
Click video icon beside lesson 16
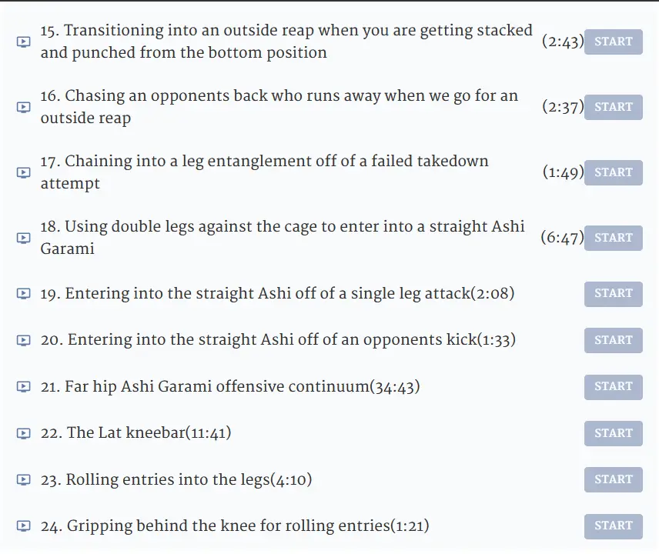coord(24,107)
